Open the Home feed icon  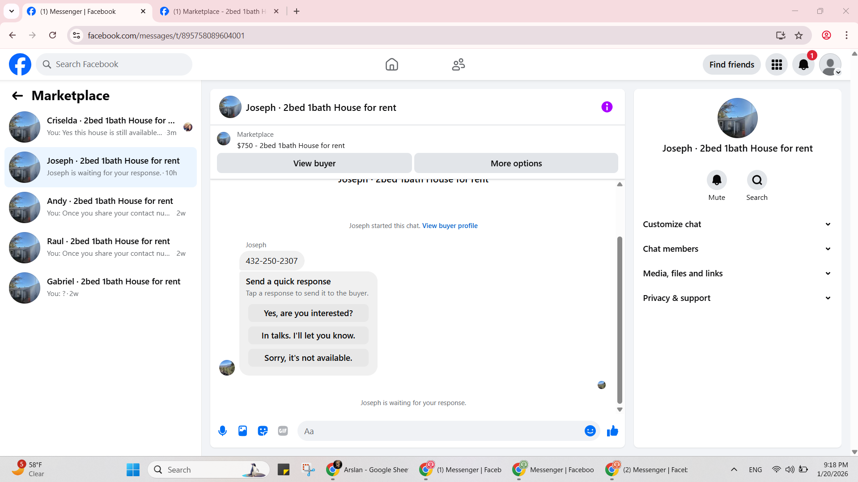[x=391, y=64]
